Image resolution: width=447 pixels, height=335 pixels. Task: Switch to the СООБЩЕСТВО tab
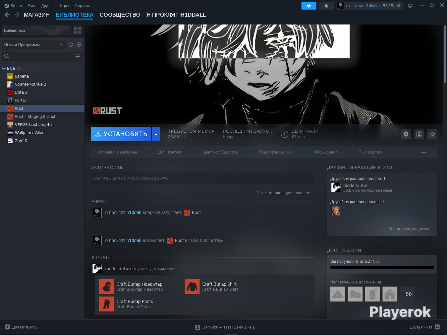[120, 15]
